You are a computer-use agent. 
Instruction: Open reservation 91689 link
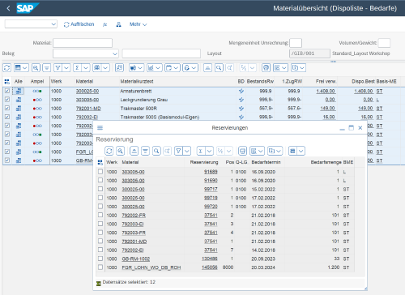click(x=211, y=172)
